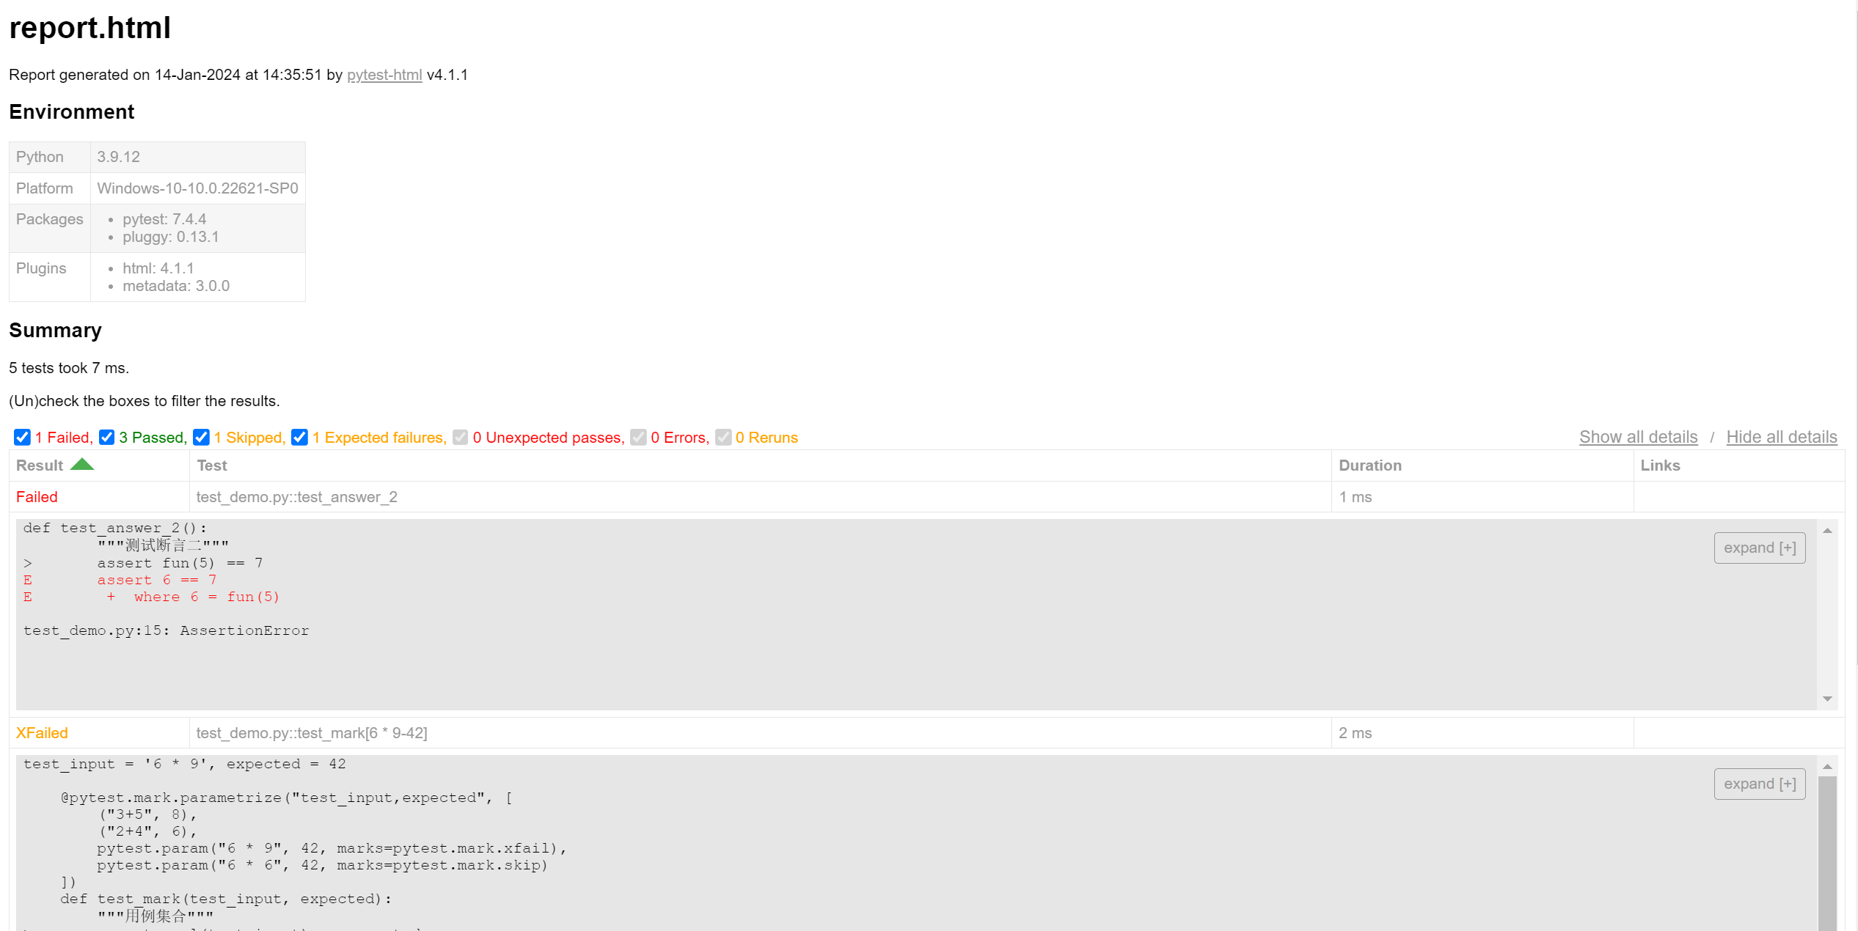Click scroll-down arrow in first log panel
The image size is (1858, 931).
[1827, 699]
